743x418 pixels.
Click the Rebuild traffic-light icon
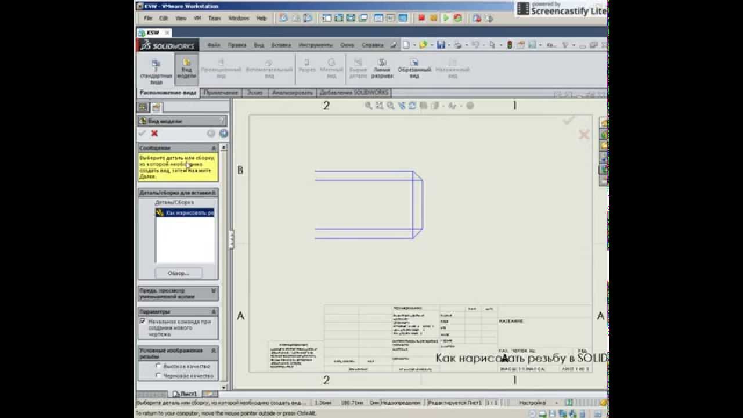pos(510,45)
